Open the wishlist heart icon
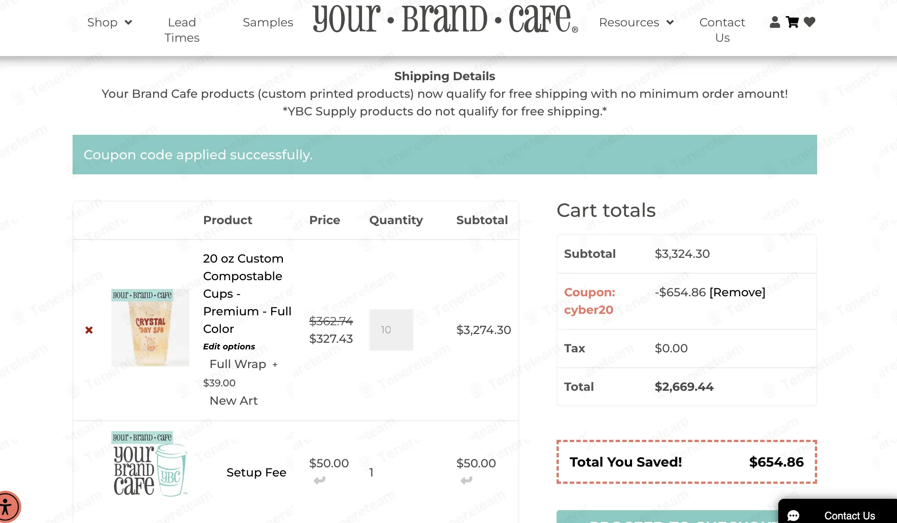The width and height of the screenshot is (897, 523). (809, 22)
